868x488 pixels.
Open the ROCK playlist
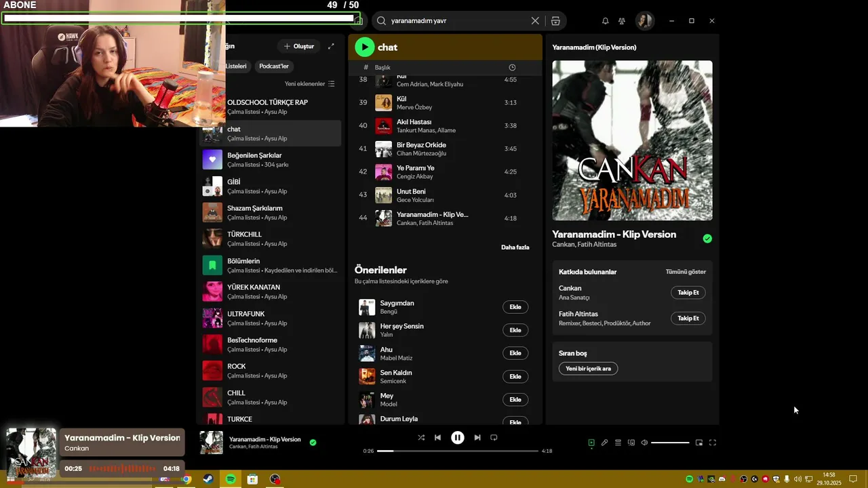pyautogui.click(x=271, y=371)
